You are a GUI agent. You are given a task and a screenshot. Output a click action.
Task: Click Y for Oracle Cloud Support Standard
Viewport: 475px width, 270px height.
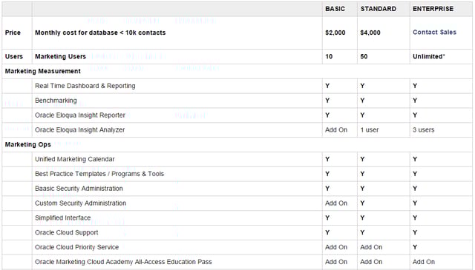363,232
